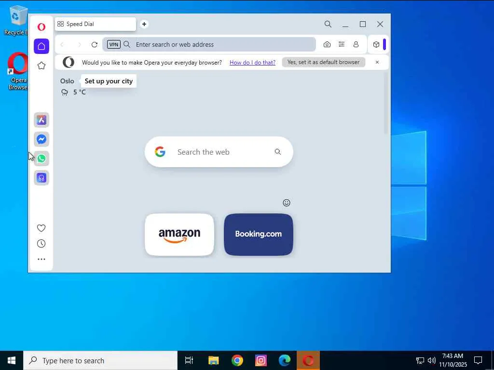This screenshot has height=370, width=494.
Task: Click 'Yes, set it as default browser'
Action: (x=323, y=62)
